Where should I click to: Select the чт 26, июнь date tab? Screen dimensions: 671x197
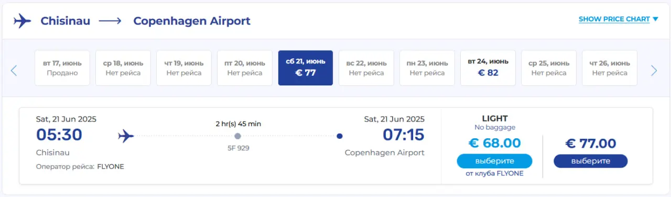tap(610, 68)
